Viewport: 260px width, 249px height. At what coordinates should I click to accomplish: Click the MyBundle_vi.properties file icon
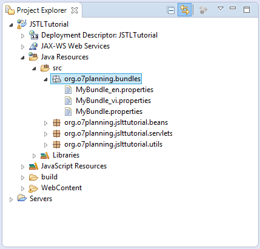[x=68, y=101]
